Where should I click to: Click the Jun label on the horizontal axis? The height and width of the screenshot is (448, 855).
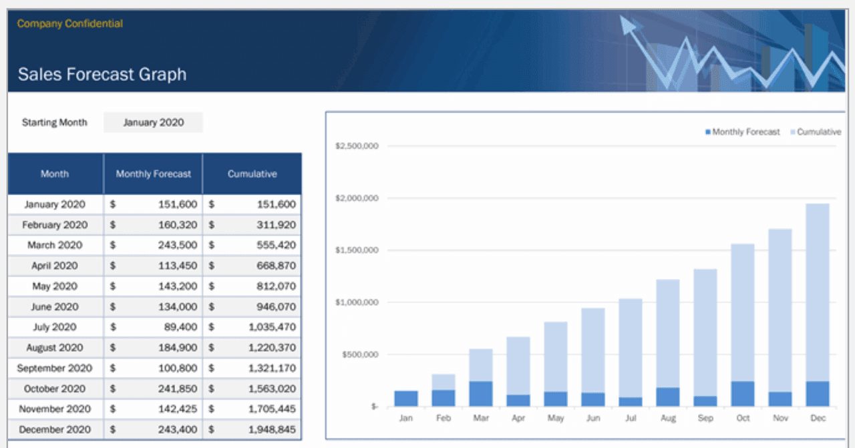(593, 419)
